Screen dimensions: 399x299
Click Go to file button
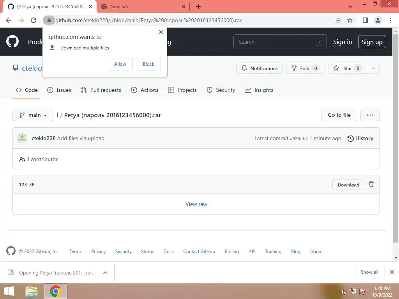tap(339, 115)
